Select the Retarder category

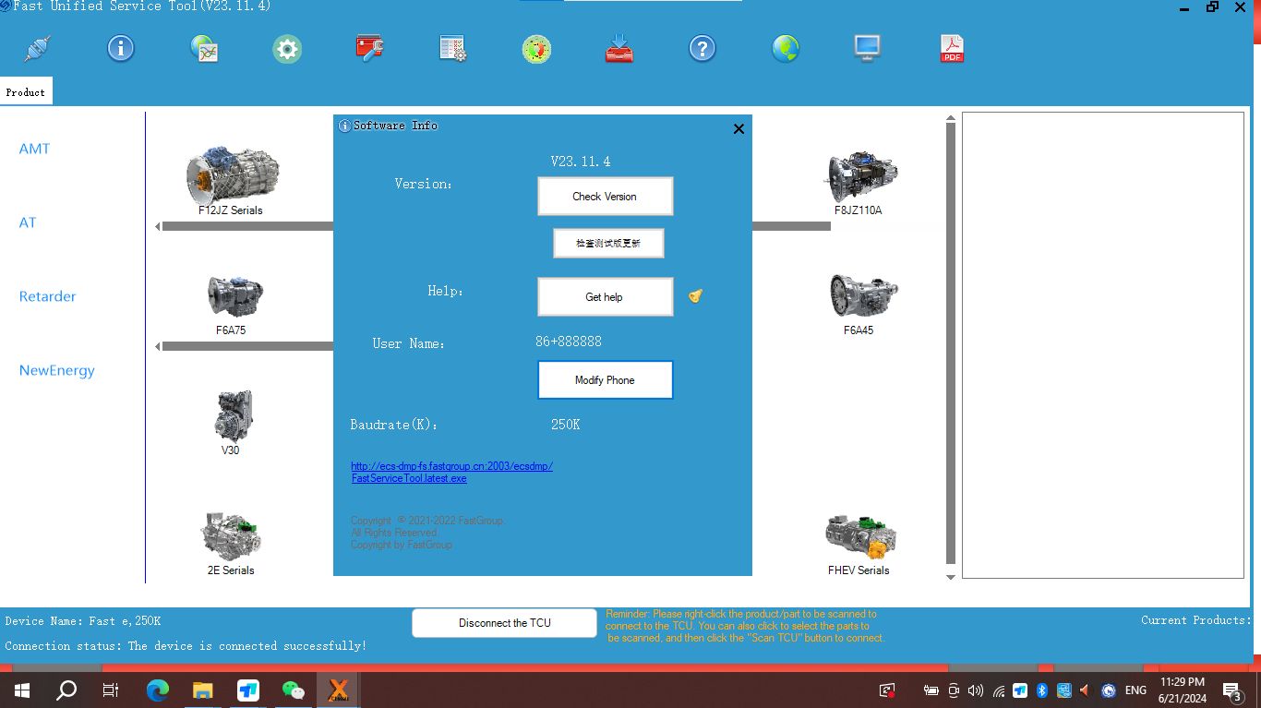pyautogui.click(x=47, y=296)
